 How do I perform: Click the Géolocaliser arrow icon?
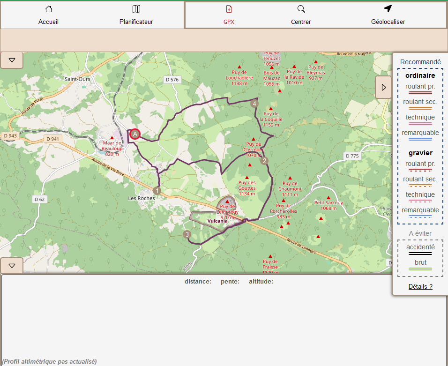click(388, 9)
